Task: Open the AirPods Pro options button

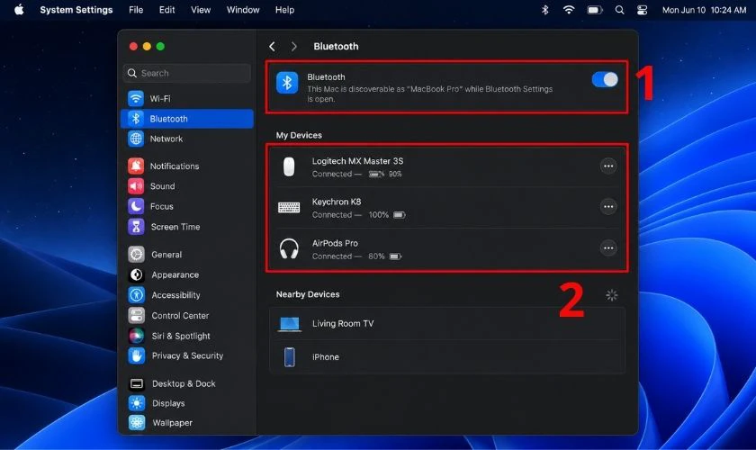Action: [608, 247]
